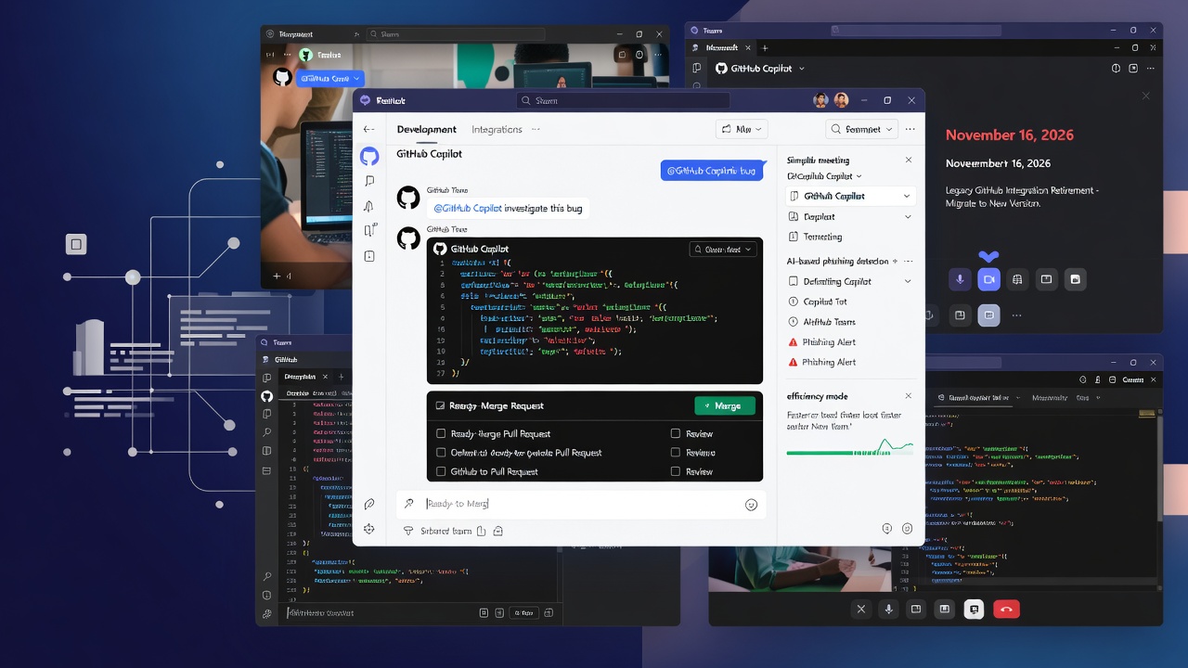Add new tab in top-right Teams window
The height and width of the screenshot is (668, 1188).
click(765, 47)
